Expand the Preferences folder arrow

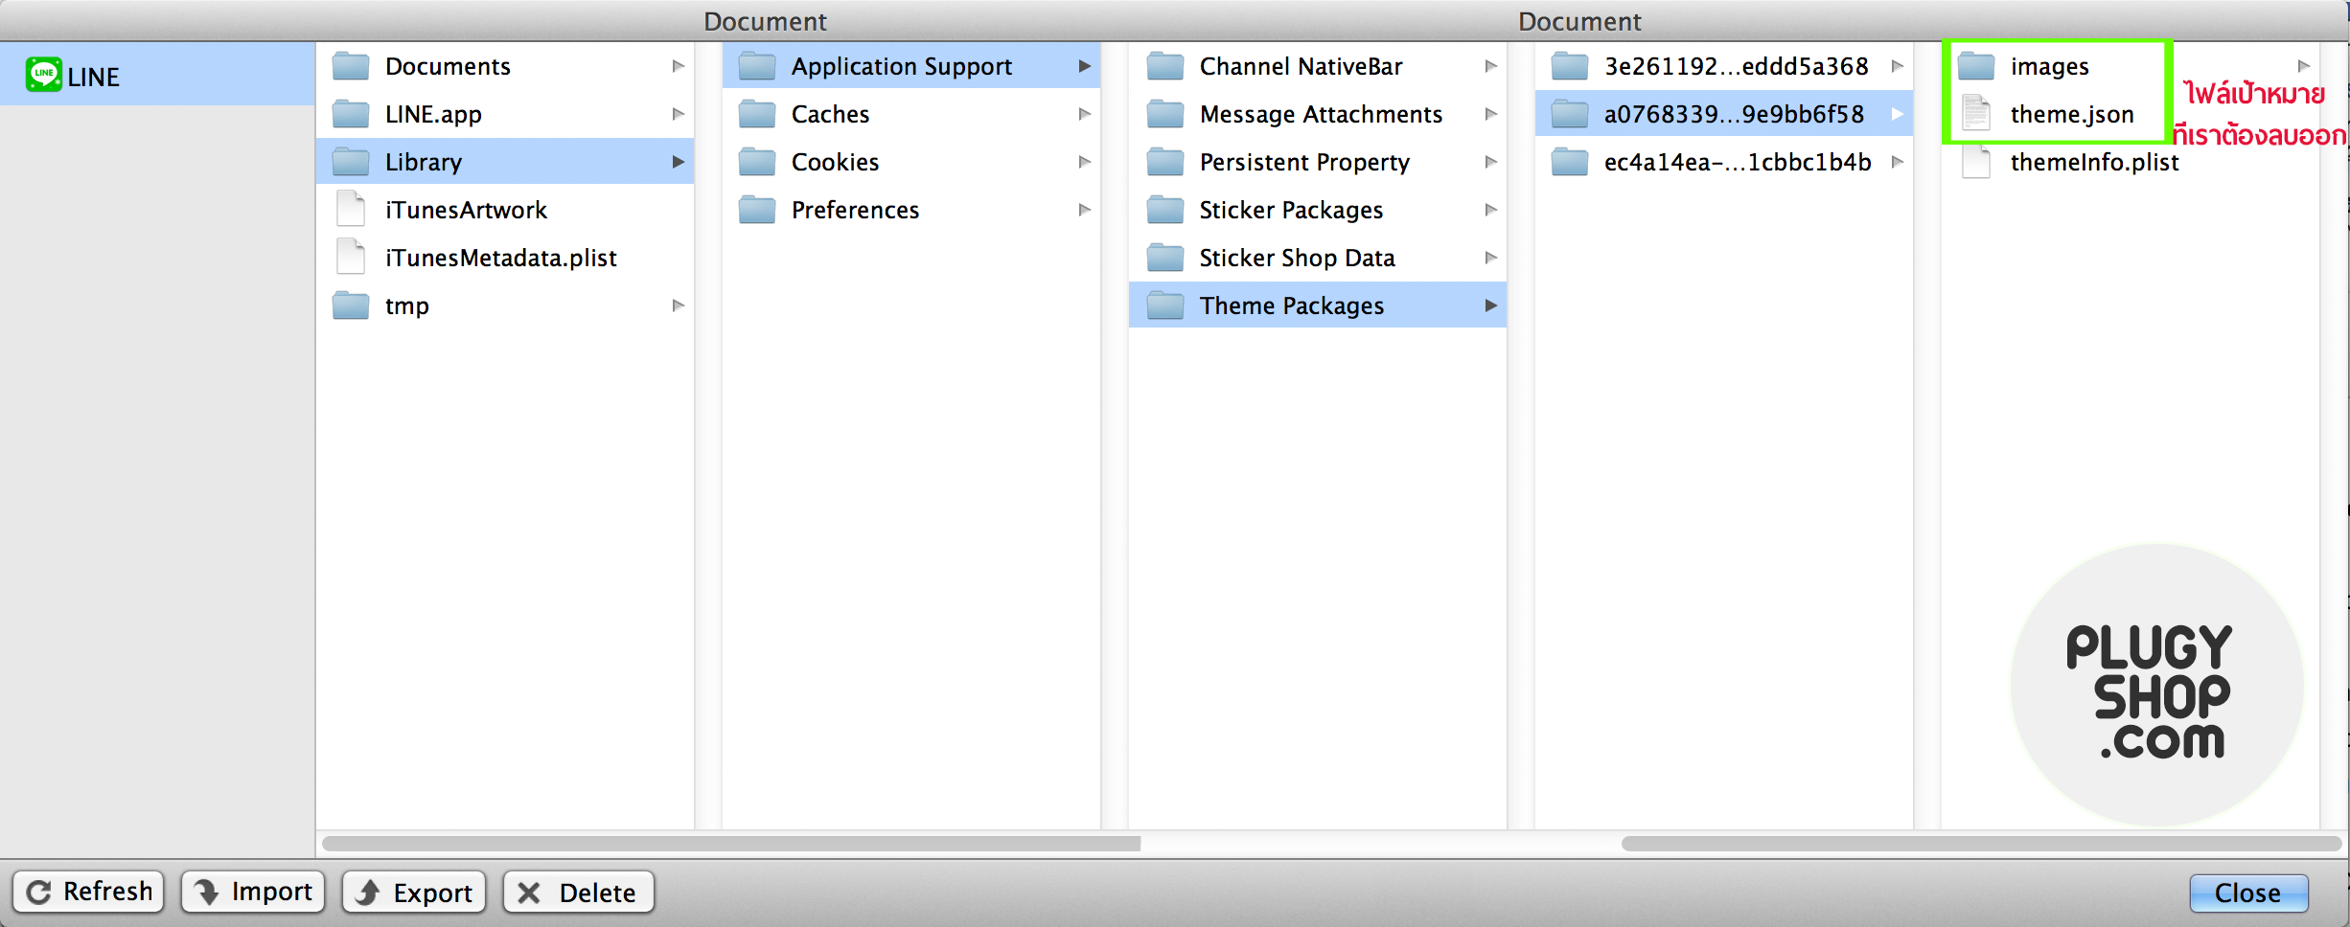(x=1084, y=210)
